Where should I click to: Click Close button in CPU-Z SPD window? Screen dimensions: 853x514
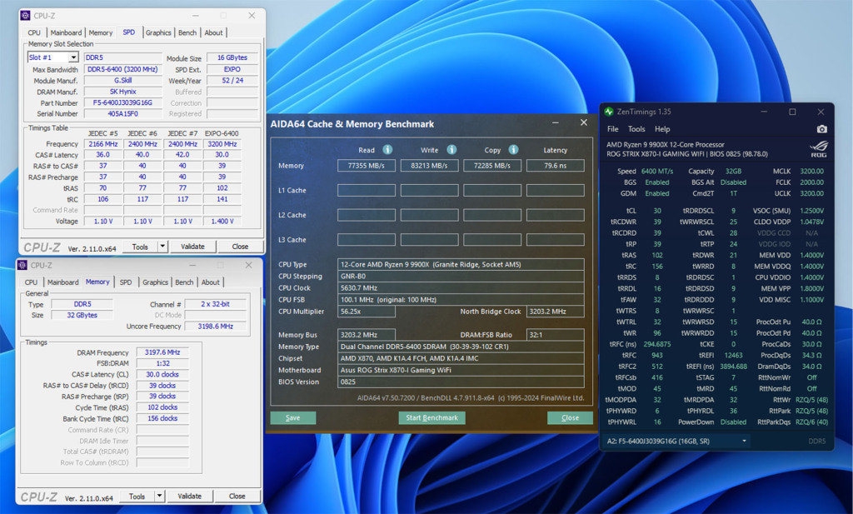pos(240,247)
